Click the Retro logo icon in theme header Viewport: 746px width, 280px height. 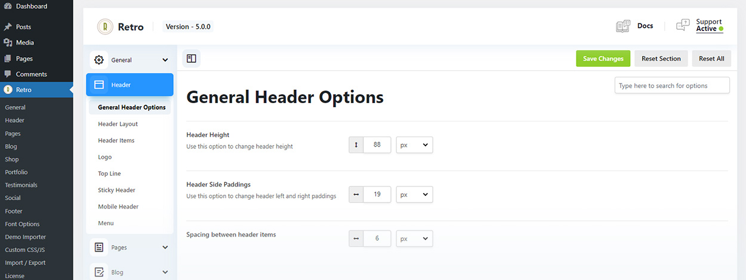106,26
